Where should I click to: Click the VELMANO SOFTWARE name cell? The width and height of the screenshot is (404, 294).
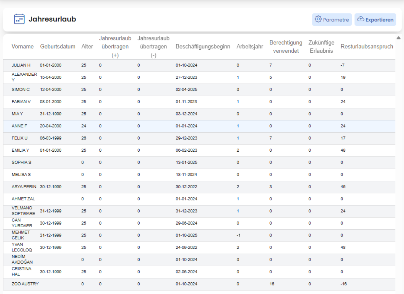23,211
